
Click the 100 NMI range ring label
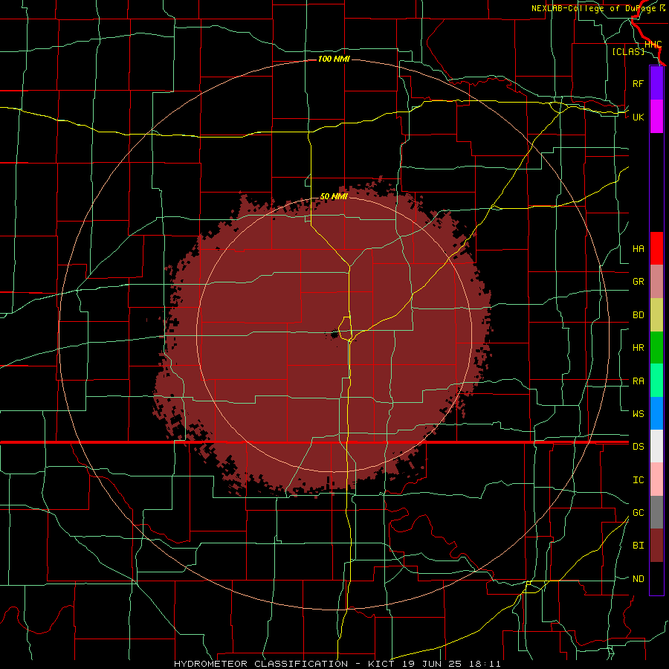pyautogui.click(x=334, y=59)
